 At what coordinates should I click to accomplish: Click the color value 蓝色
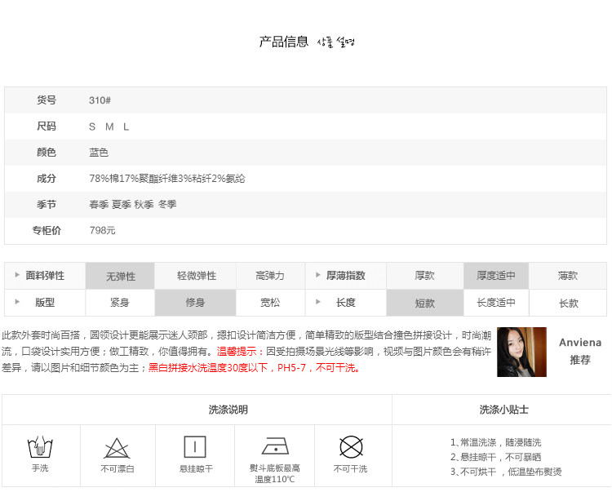pos(99,152)
